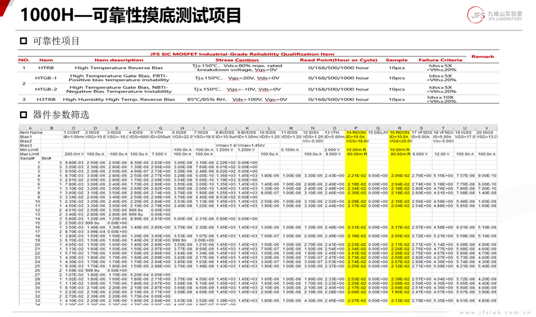Screen dimensions: 536x317
Task: Click the Sample column header
Action: (396, 60)
